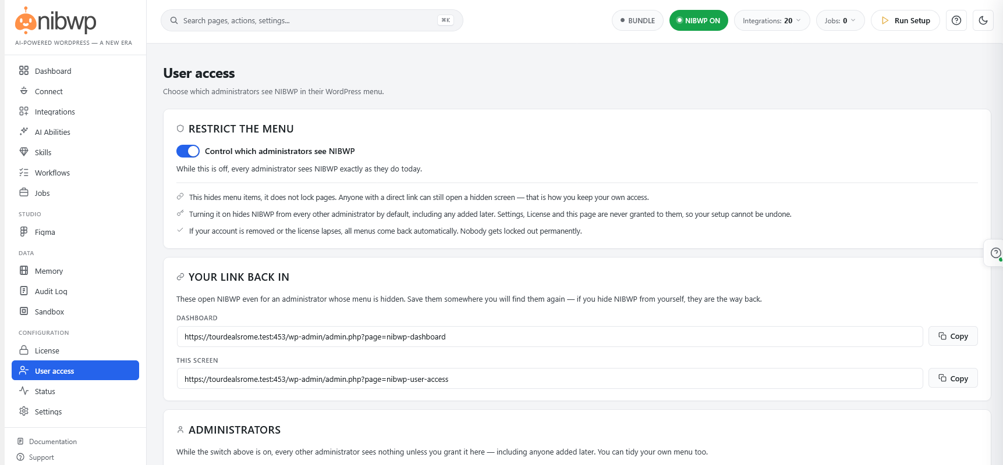The width and height of the screenshot is (1003, 465).
Task: Open the License page
Action: (75, 350)
